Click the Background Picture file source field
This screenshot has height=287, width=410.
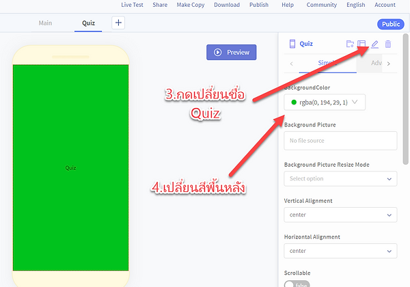coord(340,141)
